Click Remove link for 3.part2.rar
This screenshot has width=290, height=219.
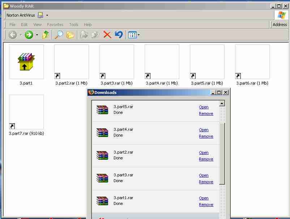tap(206, 159)
